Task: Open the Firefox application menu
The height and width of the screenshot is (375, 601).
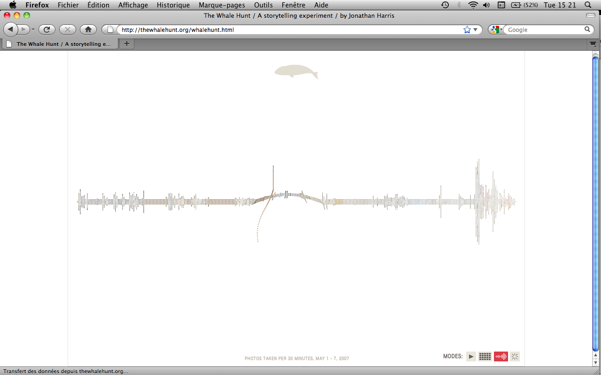Action: 37,5
